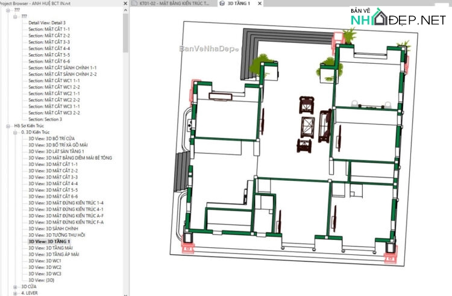Open 3D View: 3D TẦNG MÁI

point(51,248)
